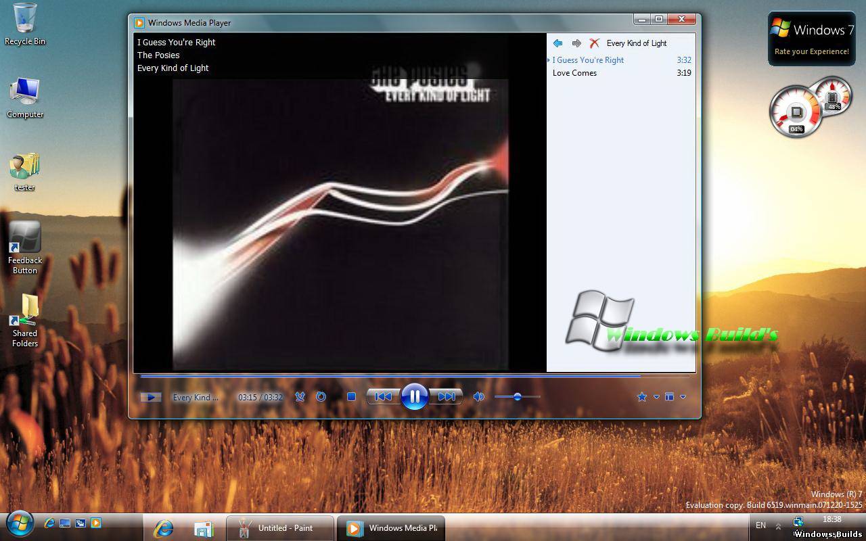Open the Computer desktop icon
This screenshot has width=866, height=541.
(x=25, y=98)
